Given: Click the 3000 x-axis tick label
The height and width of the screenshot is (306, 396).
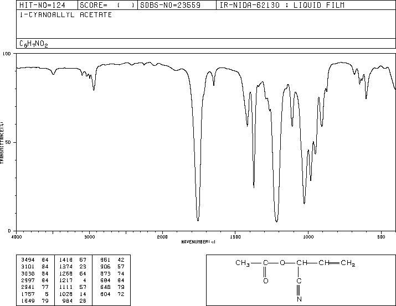Looking at the screenshot, I should [x=89, y=237].
